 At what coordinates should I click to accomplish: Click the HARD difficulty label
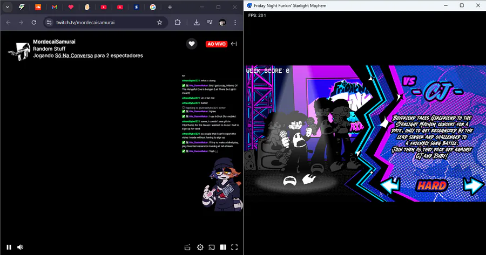pyautogui.click(x=432, y=185)
